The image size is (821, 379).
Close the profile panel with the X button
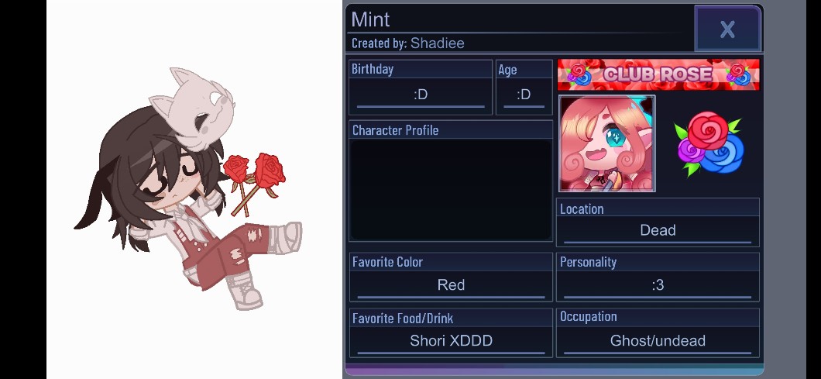727,29
